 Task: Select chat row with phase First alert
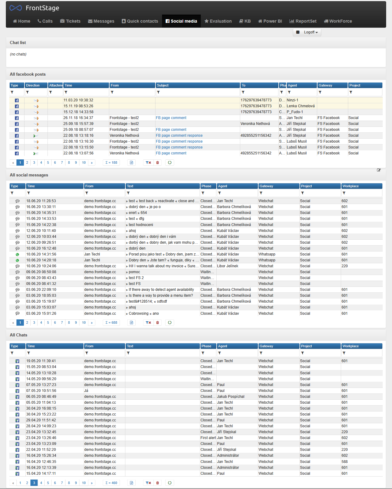[x=196, y=438]
